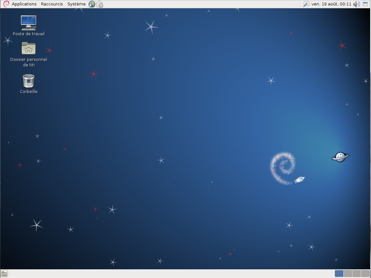Switch to the second workspace in the switcher
Screen dimensions: 371x278
[348, 274]
